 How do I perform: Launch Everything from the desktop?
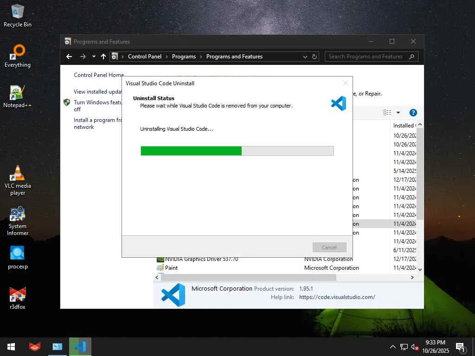pos(18,56)
